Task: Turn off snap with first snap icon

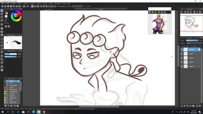Action: click(x=32, y=6)
